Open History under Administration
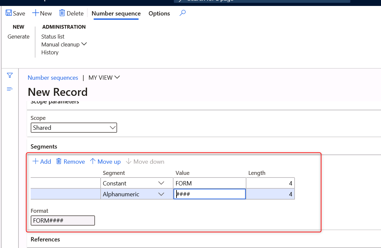Screen dimensions: 381x248 pos(50,52)
